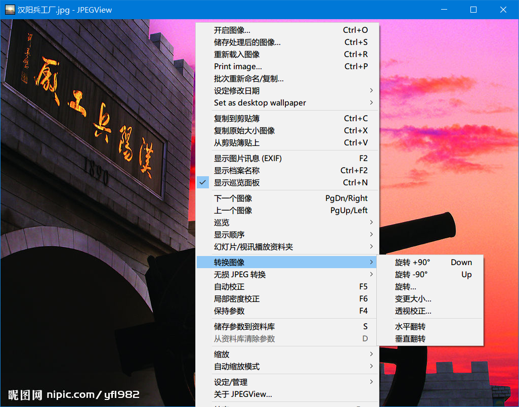Viewport: 519px width, 407px height.
Task: Open 变更大小... resize dialog
Action: click(x=413, y=299)
